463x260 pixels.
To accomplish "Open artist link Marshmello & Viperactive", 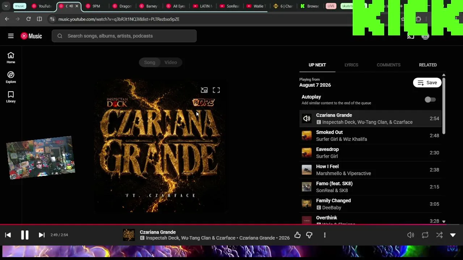I will (x=344, y=174).
